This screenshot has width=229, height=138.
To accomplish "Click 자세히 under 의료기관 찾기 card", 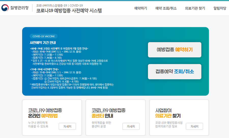I will click(x=194, y=126).
